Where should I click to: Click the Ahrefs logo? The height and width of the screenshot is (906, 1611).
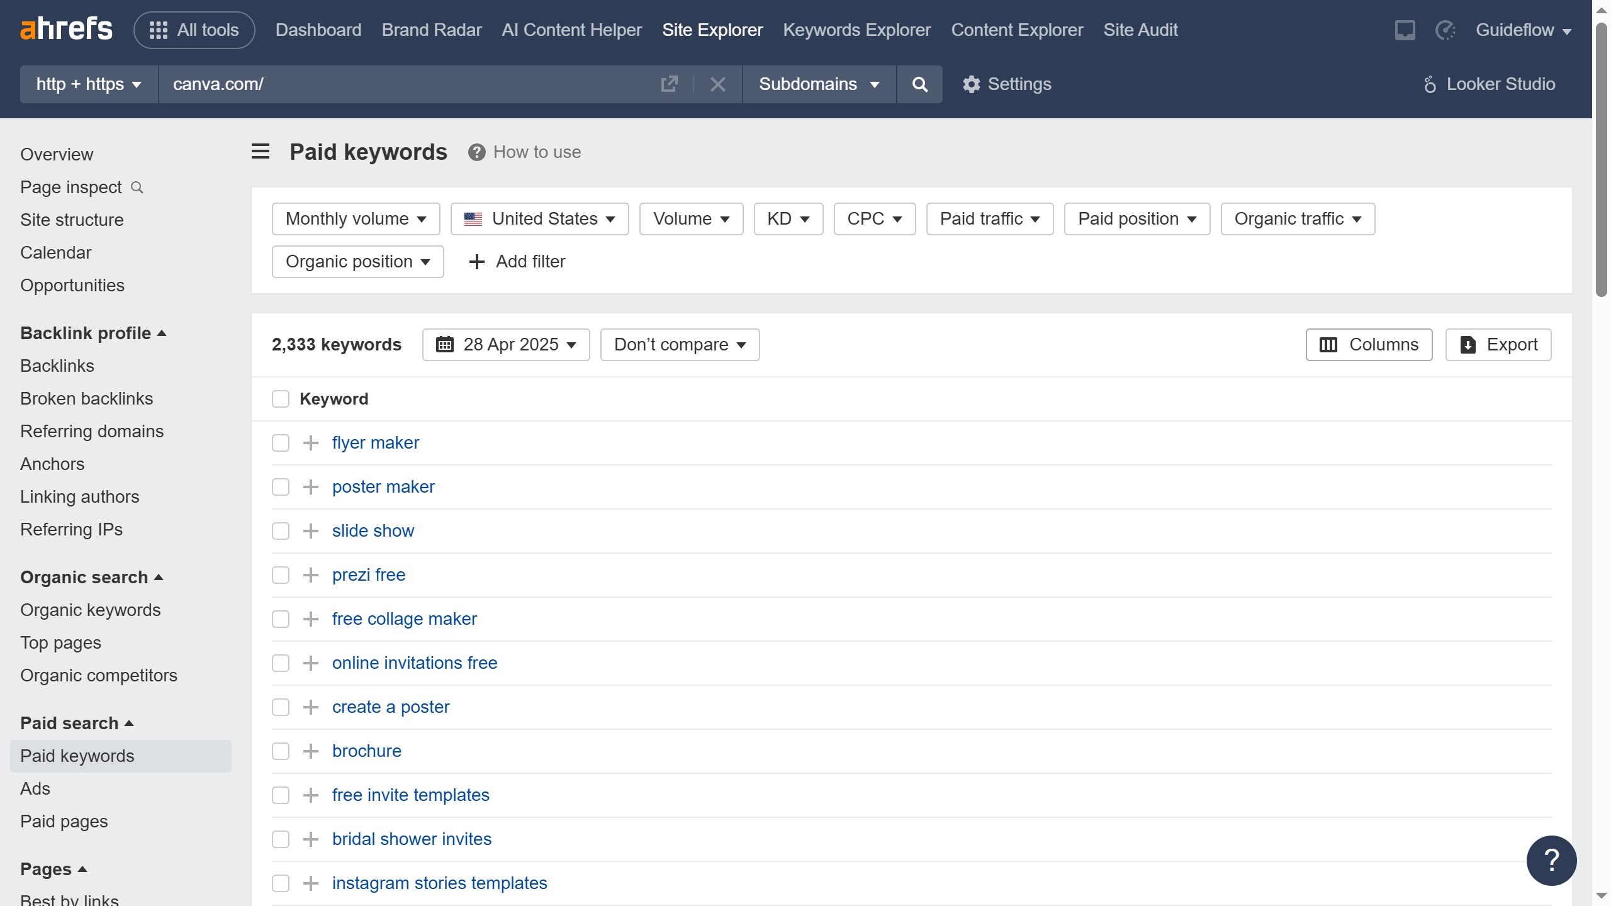pos(66,30)
